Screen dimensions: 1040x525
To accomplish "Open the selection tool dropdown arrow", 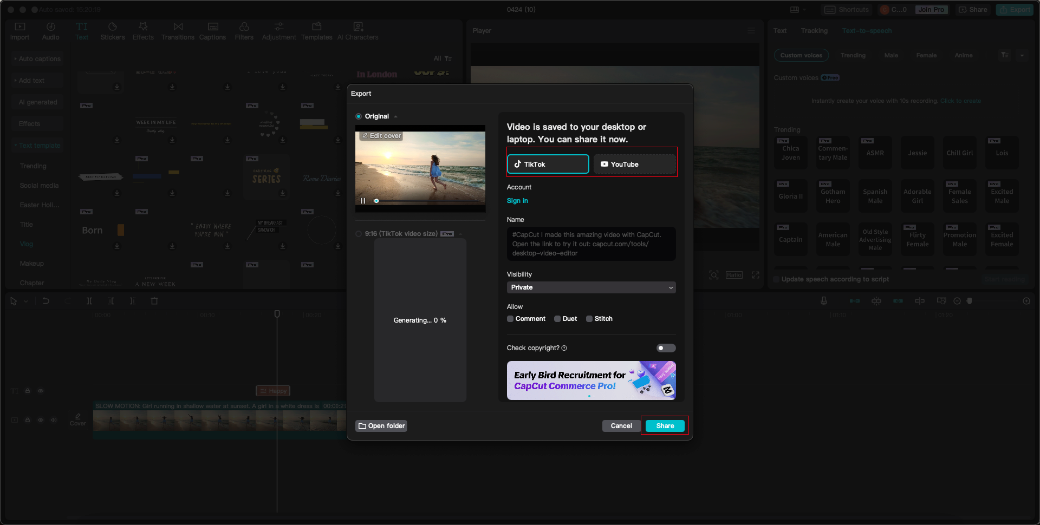I will (x=26, y=301).
